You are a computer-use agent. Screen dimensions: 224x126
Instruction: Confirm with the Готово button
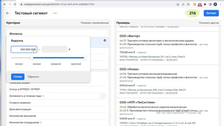coord(18,77)
